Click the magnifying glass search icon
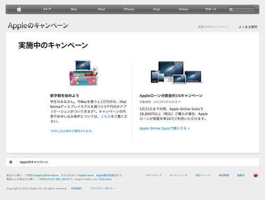Image resolution: width=265 pixels, height=200 pixels. point(231,10)
